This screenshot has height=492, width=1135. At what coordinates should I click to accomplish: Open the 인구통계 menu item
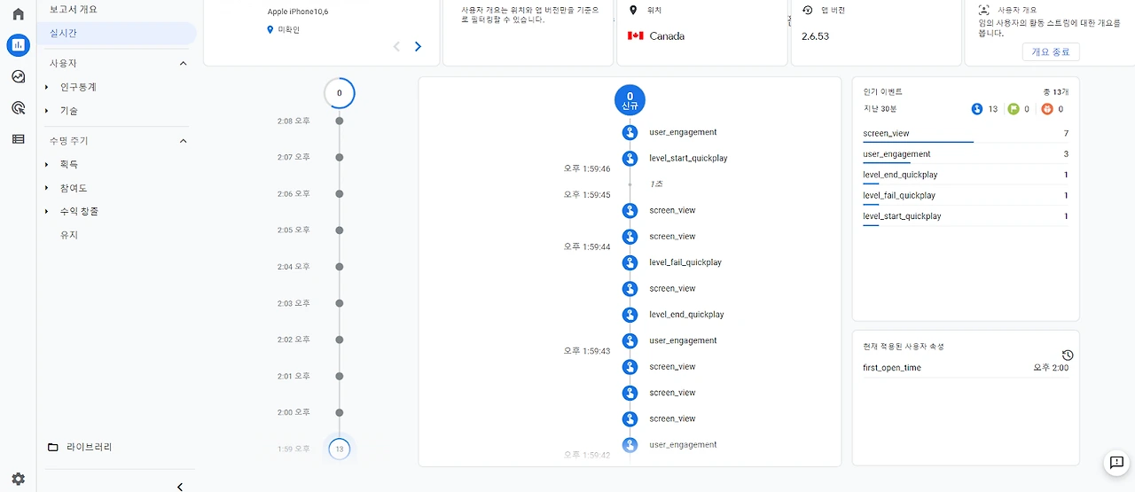pyautogui.click(x=78, y=88)
